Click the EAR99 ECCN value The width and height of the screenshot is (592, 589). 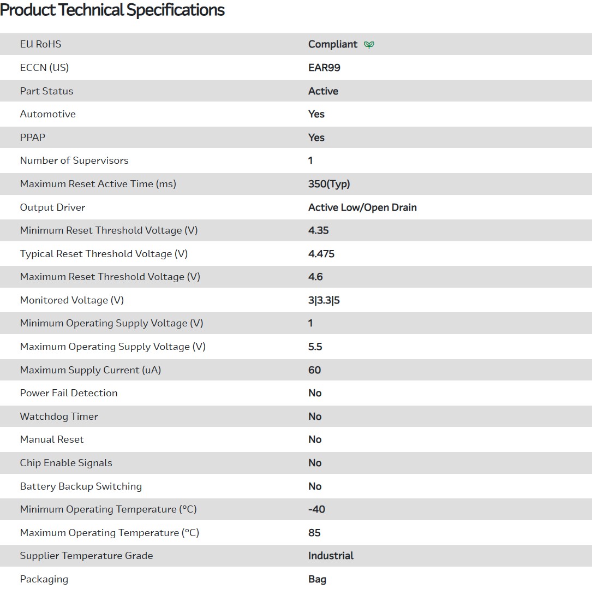click(324, 68)
